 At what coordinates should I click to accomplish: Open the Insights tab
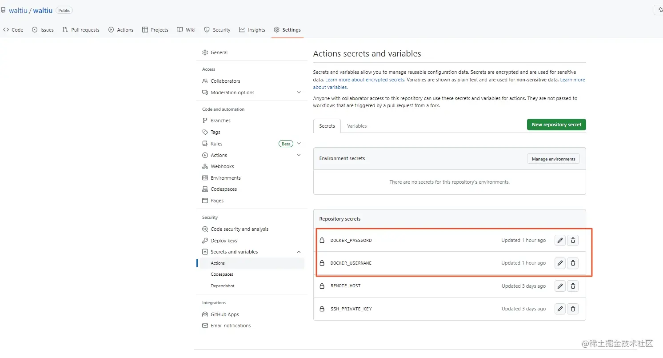pyautogui.click(x=252, y=30)
